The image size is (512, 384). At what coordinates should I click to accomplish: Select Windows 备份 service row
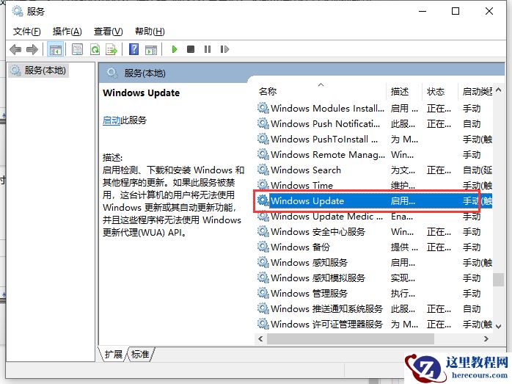tap(374, 247)
